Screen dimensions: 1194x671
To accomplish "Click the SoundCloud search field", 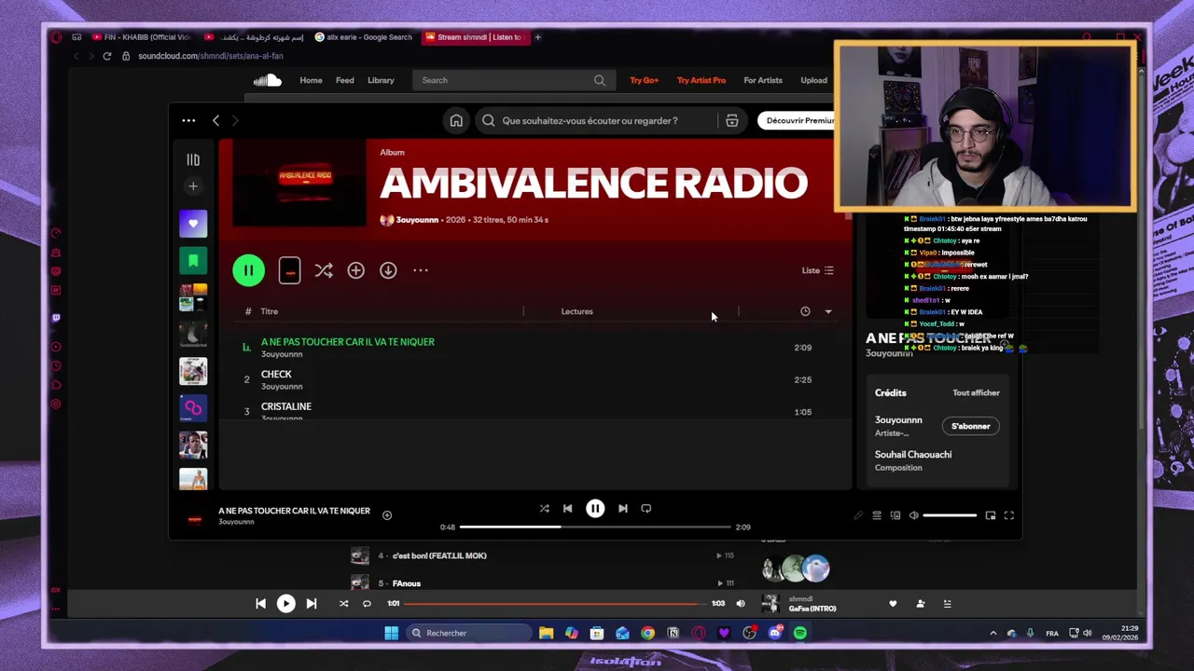I will pos(513,80).
